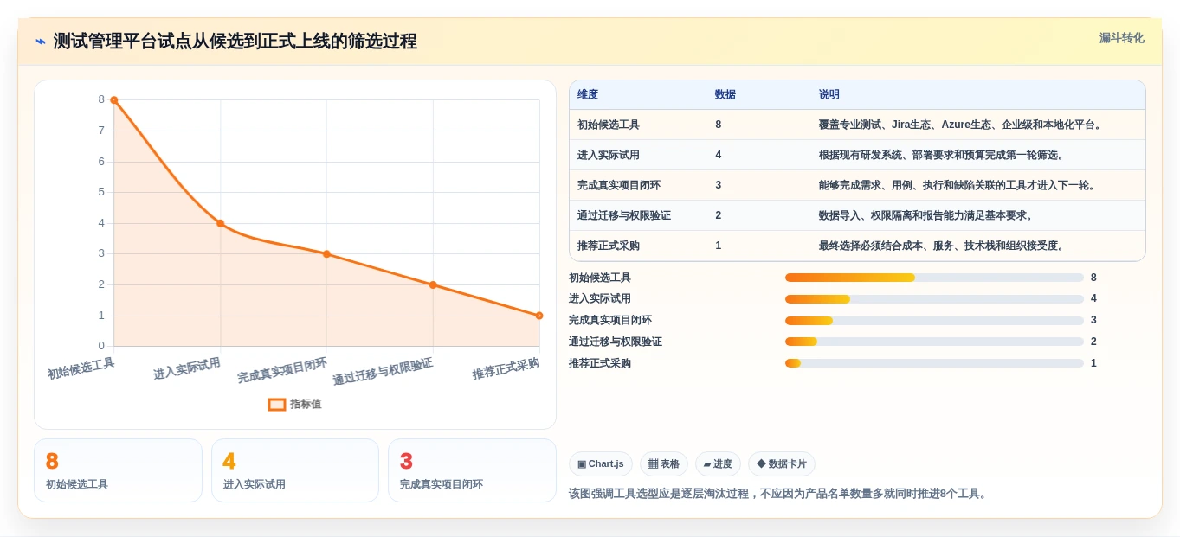Click the title 测试管理平台试点从候选到正式上线的筛选过程
1180x537 pixels.
235,42
